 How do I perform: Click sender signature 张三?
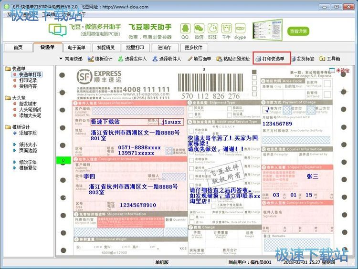(x=312, y=176)
